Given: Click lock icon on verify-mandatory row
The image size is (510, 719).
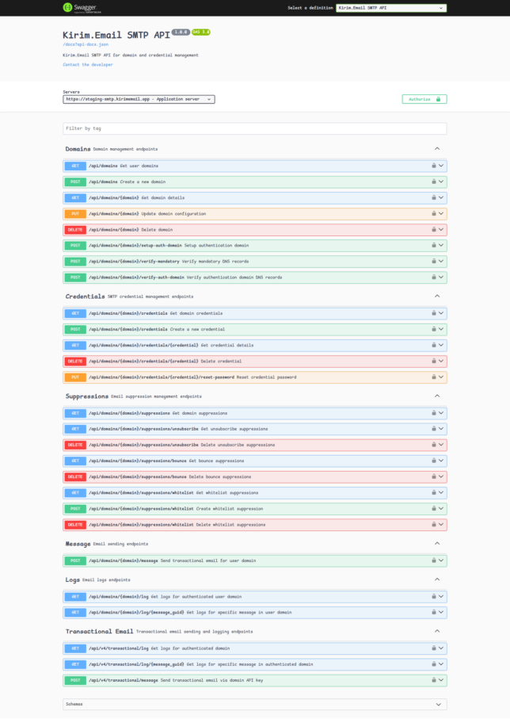Looking at the screenshot, I should click(433, 261).
